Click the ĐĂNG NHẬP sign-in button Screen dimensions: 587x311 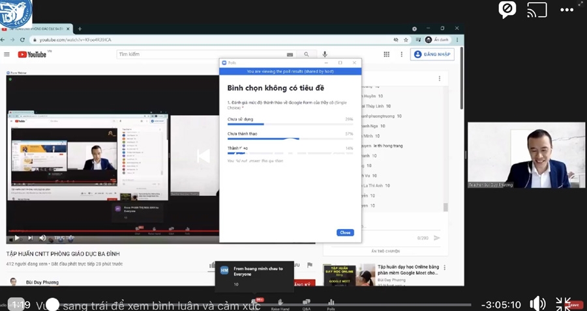(432, 55)
